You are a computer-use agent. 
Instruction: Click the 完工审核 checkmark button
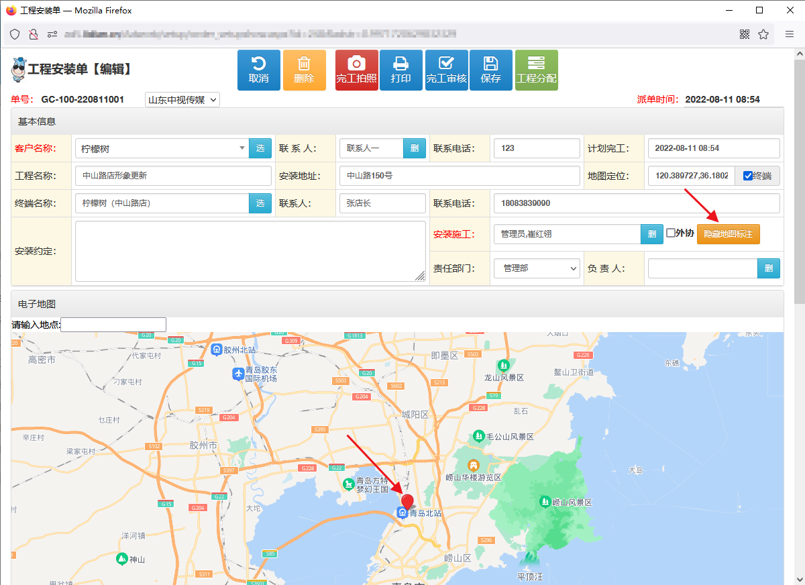point(446,70)
